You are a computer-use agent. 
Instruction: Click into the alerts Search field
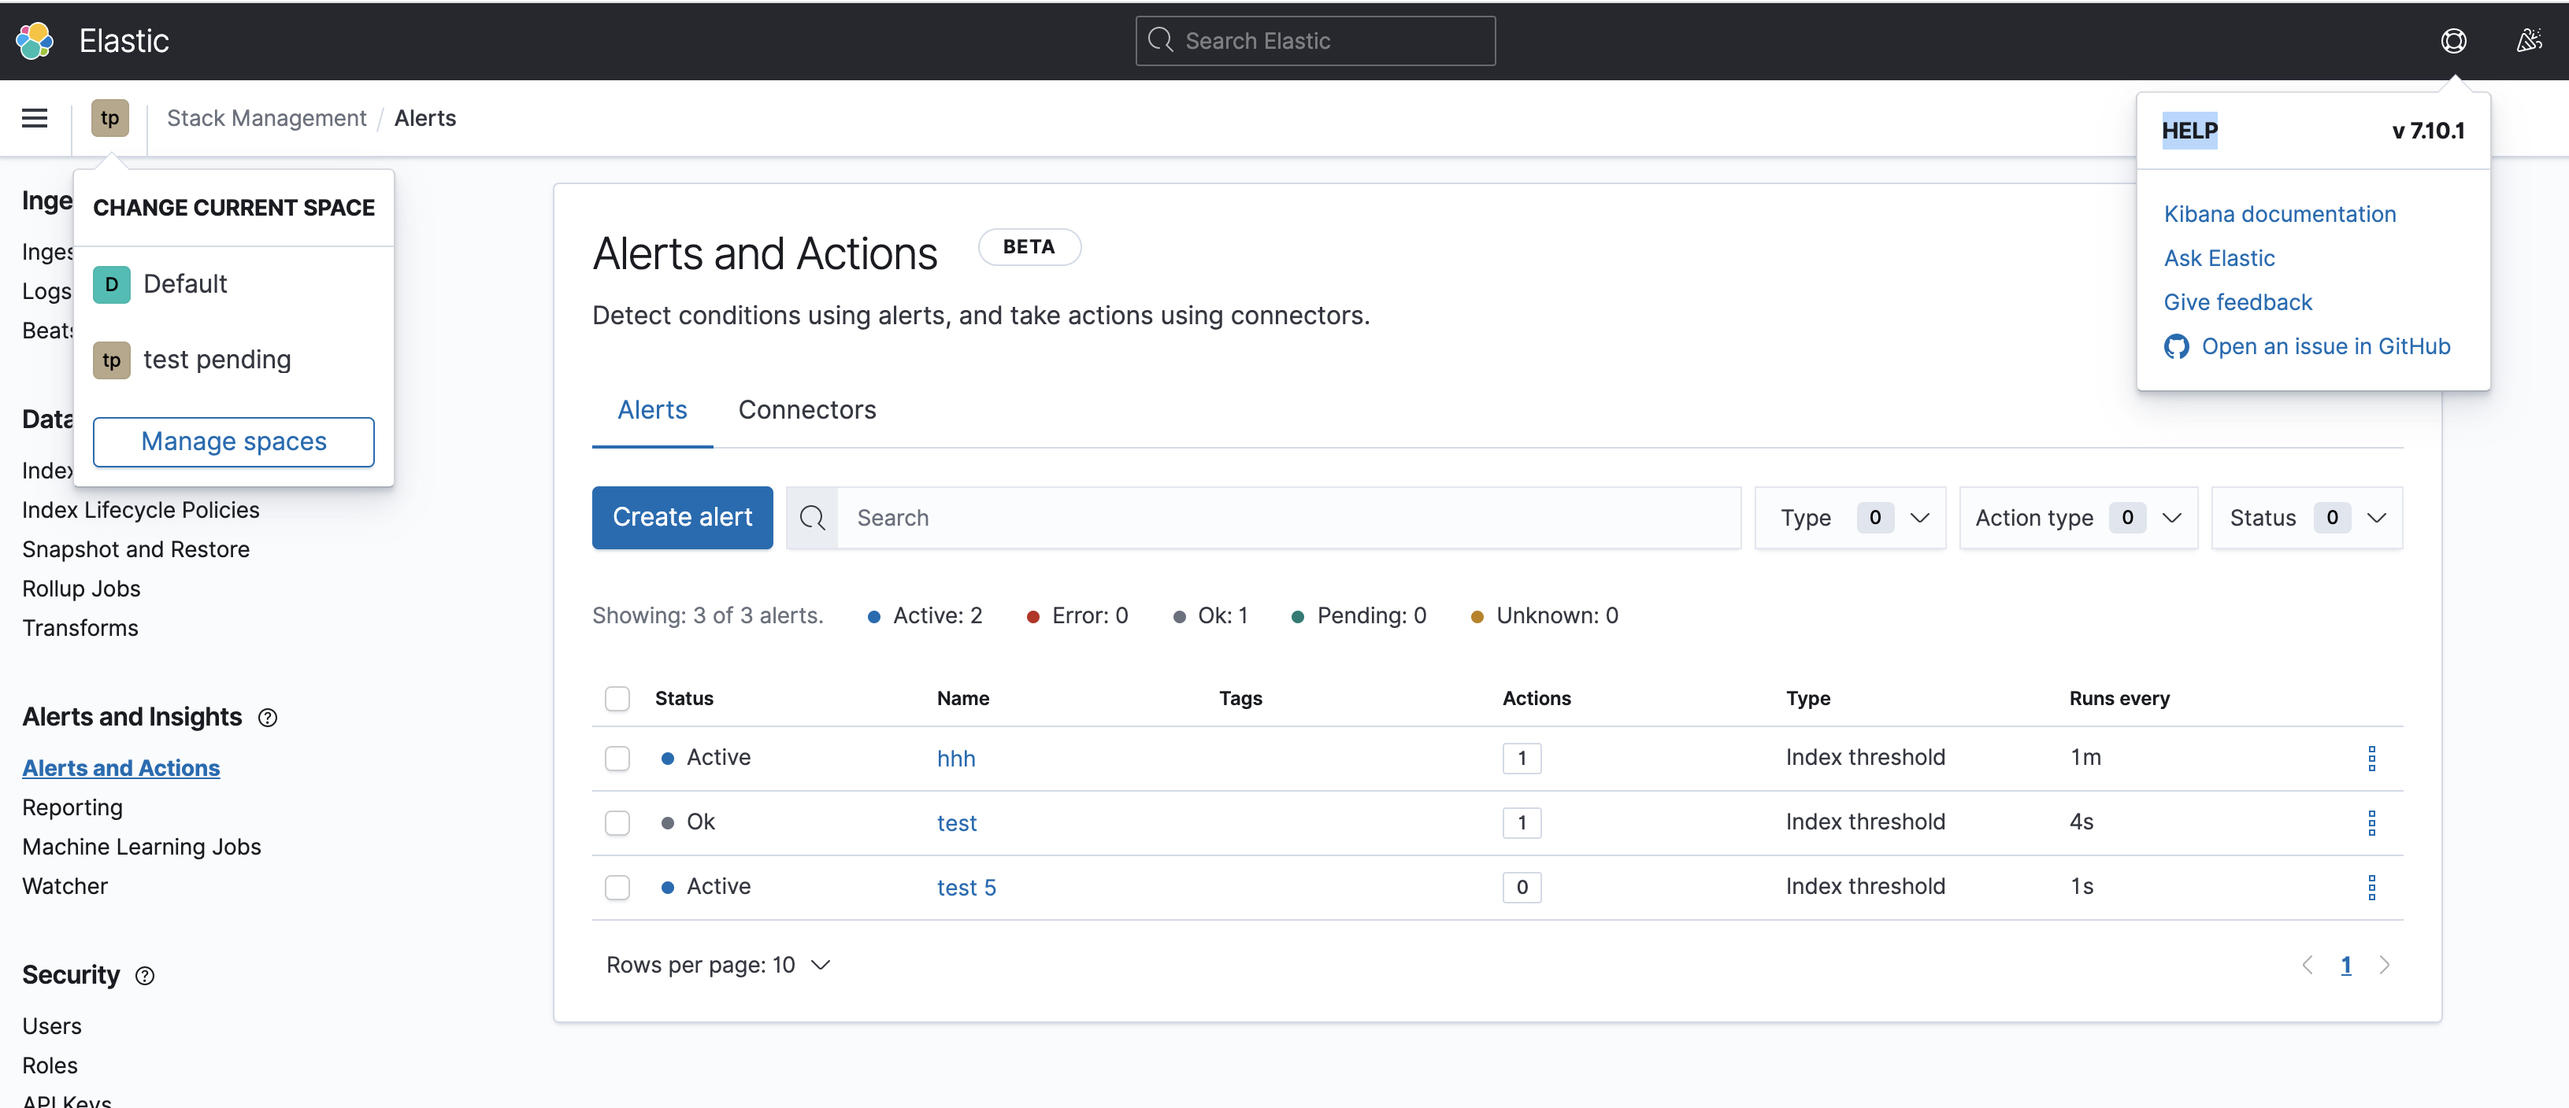(1097, 517)
